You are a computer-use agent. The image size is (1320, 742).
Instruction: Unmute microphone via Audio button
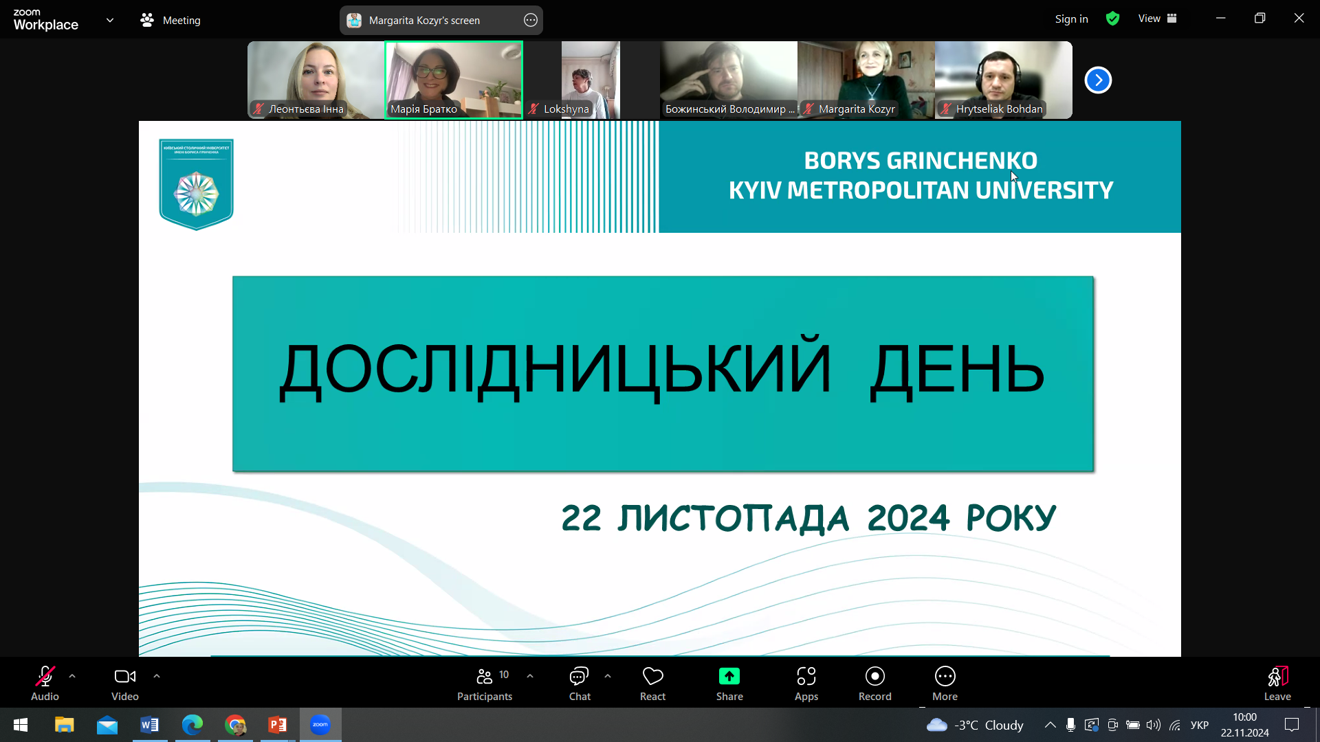[x=45, y=677]
